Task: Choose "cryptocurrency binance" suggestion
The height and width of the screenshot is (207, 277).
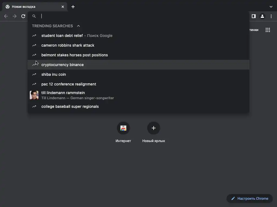Action: [x=62, y=65]
